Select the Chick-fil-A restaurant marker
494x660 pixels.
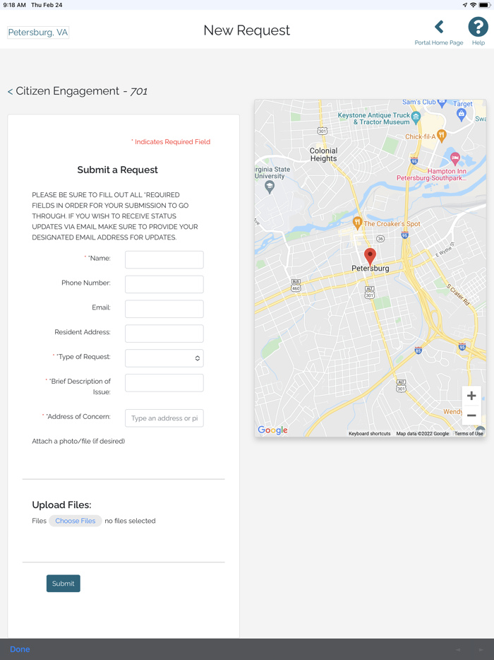tap(441, 136)
